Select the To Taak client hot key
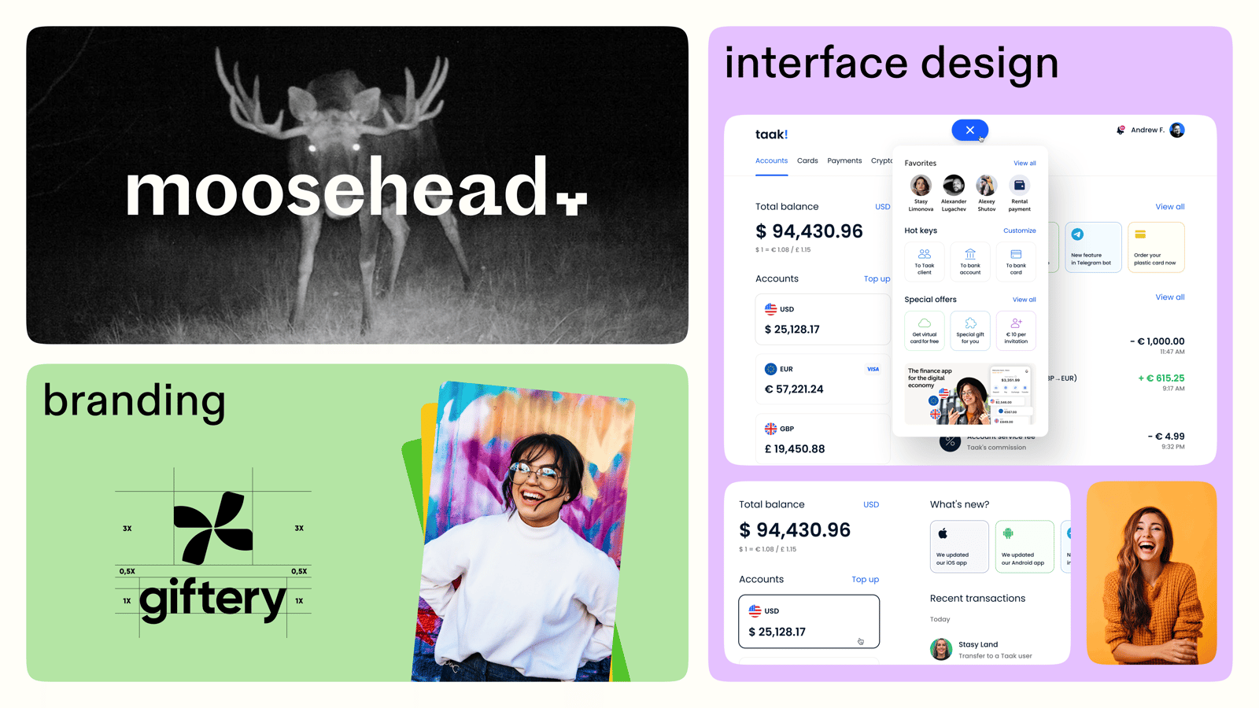This screenshot has width=1259, height=708. click(x=924, y=261)
